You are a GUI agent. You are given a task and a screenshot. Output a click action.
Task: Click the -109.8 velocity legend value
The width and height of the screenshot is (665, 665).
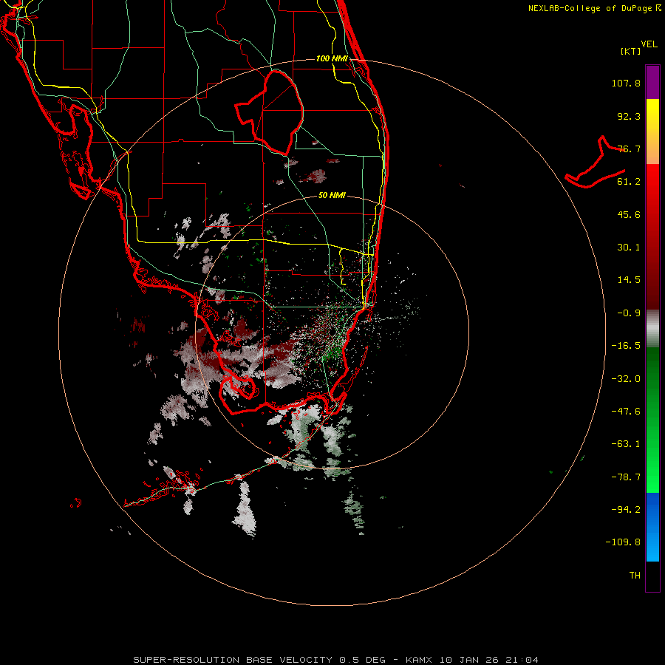[x=623, y=542]
